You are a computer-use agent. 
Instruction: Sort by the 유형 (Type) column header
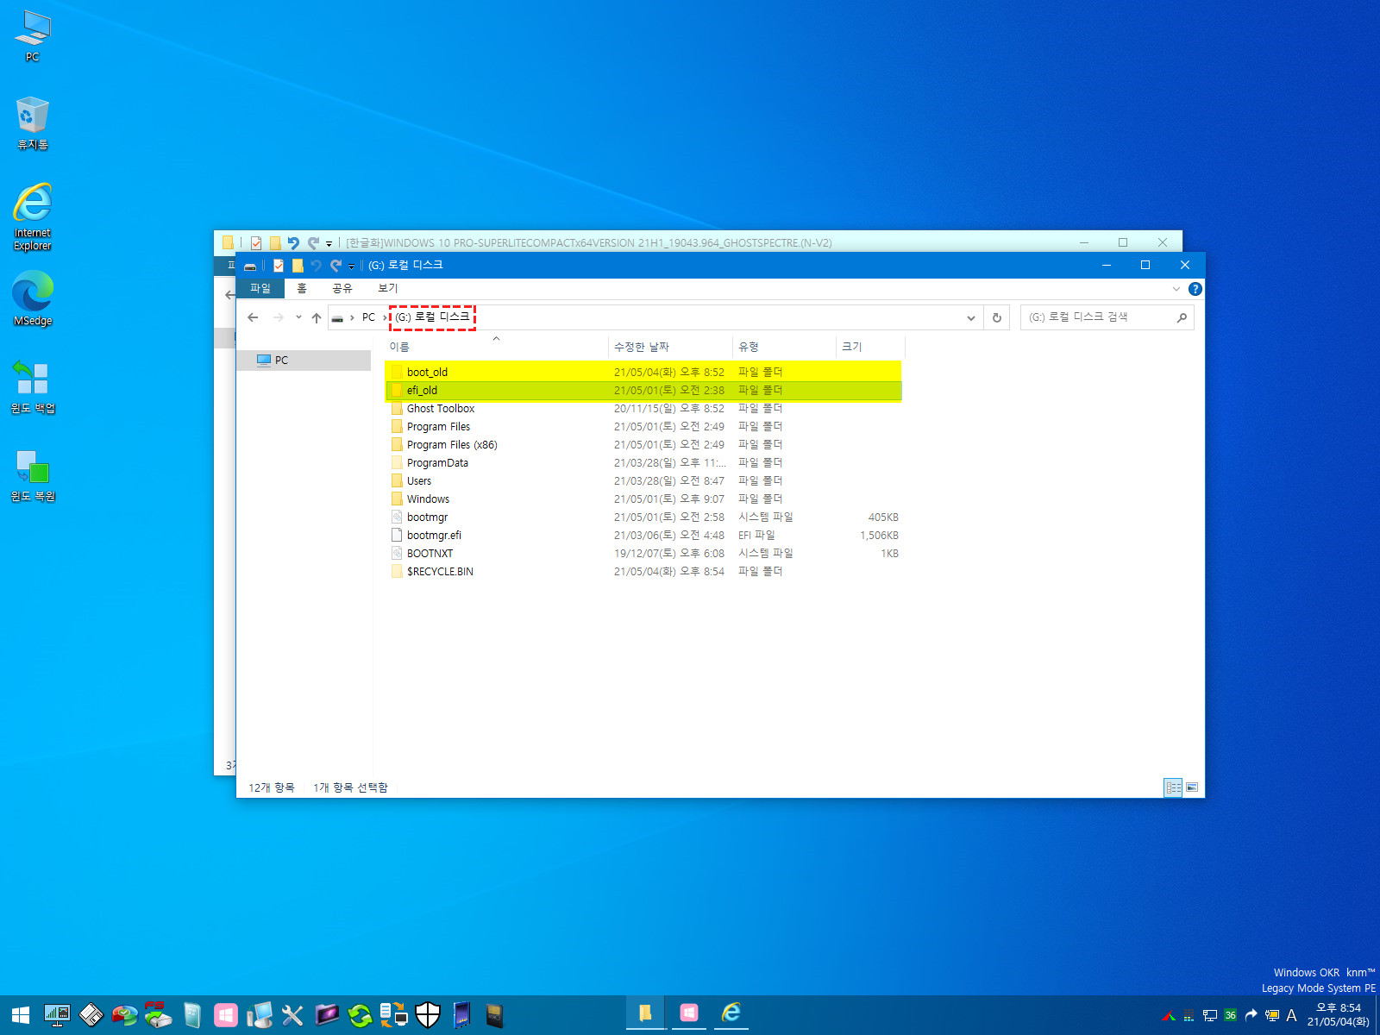click(784, 347)
